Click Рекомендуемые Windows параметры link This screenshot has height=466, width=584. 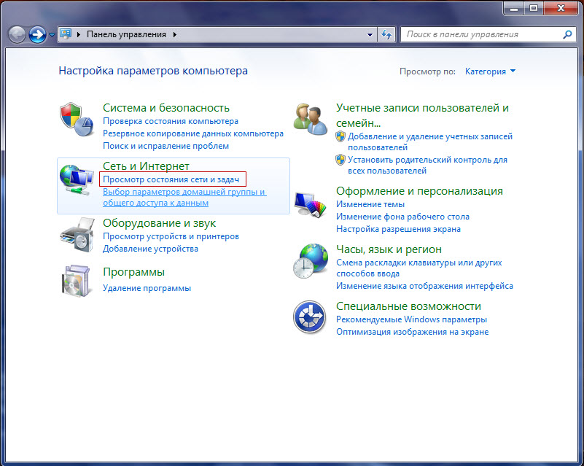411,319
